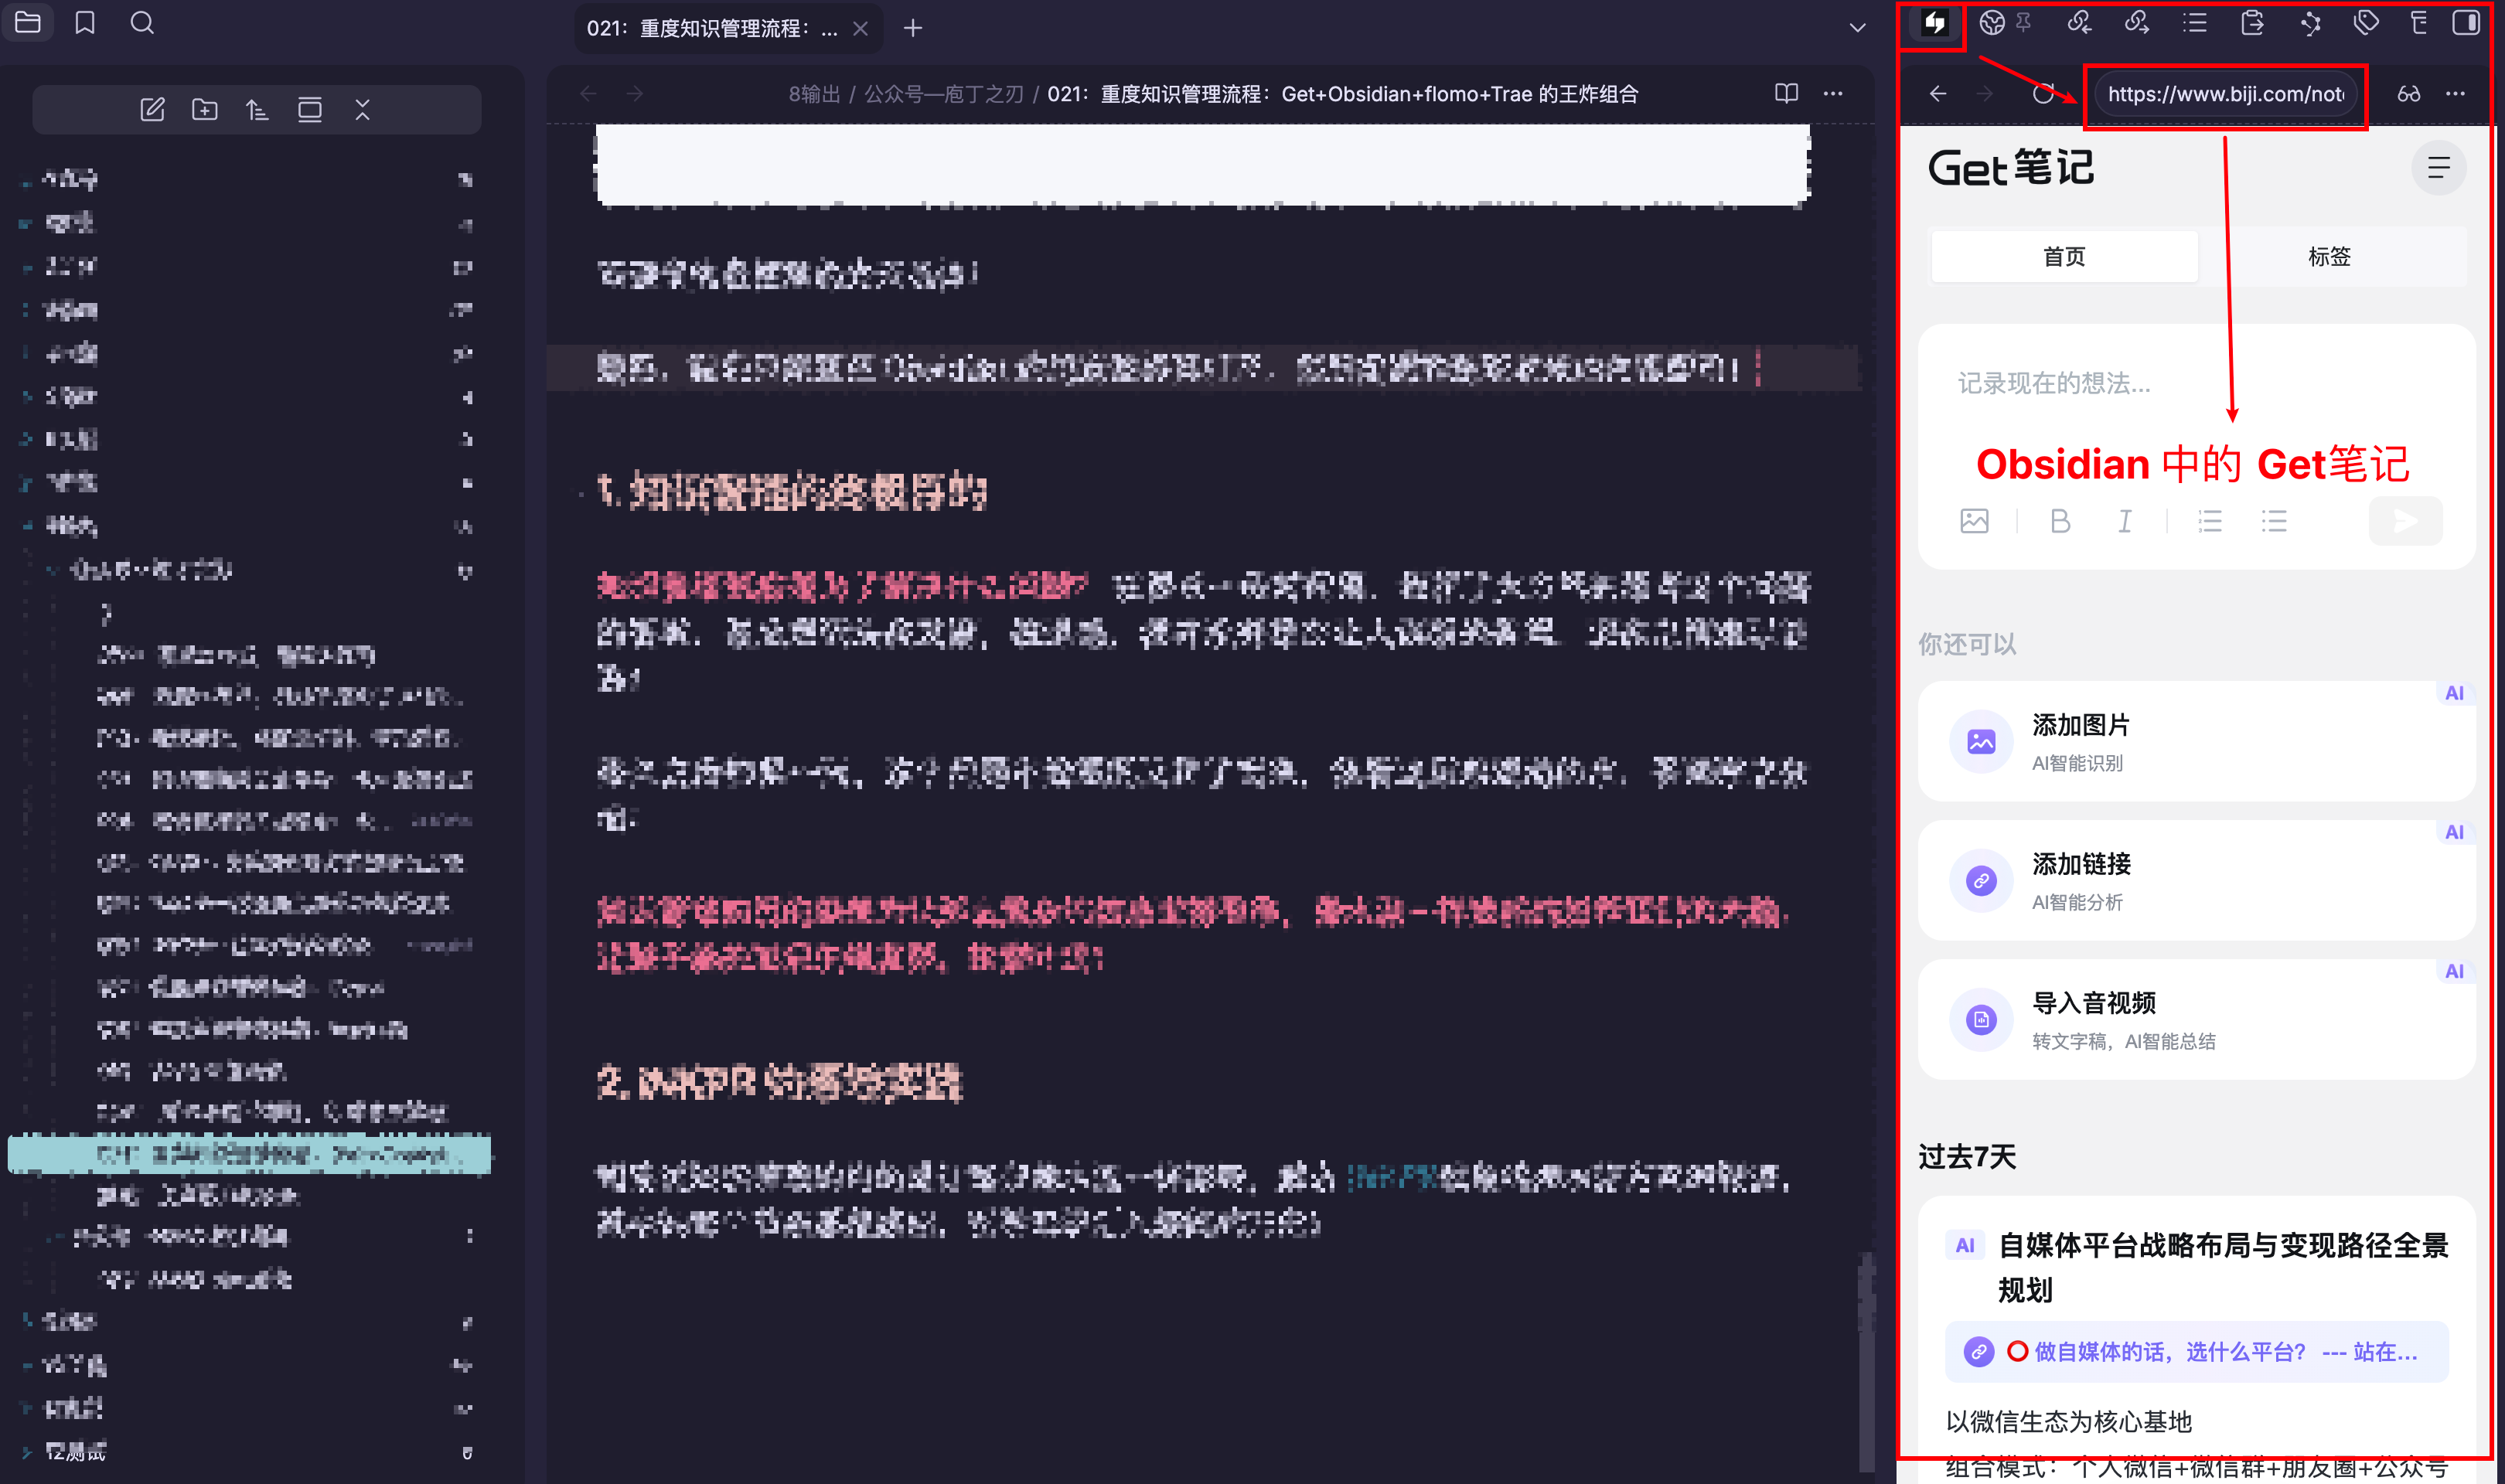The width and height of the screenshot is (2505, 1484).
Task: Open the tab list dropdown chevron
Action: (x=1857, y=28)
